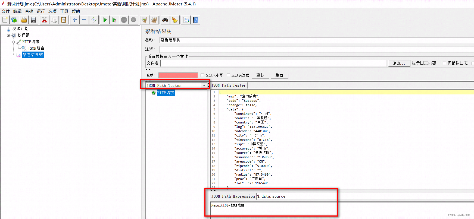Open the JSON Path Tester renderer dropdown
474x219 pixels.
pos(176,85)
